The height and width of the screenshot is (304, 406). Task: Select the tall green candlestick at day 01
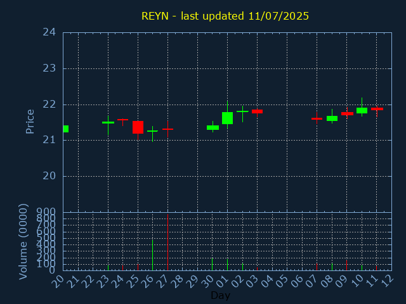click(x=227, y=118)
